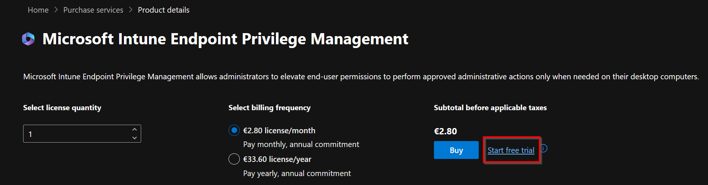This screenshot has height=185, width=708.
Task: Increase license quantity with the up arrow
Action: (134, 129)
